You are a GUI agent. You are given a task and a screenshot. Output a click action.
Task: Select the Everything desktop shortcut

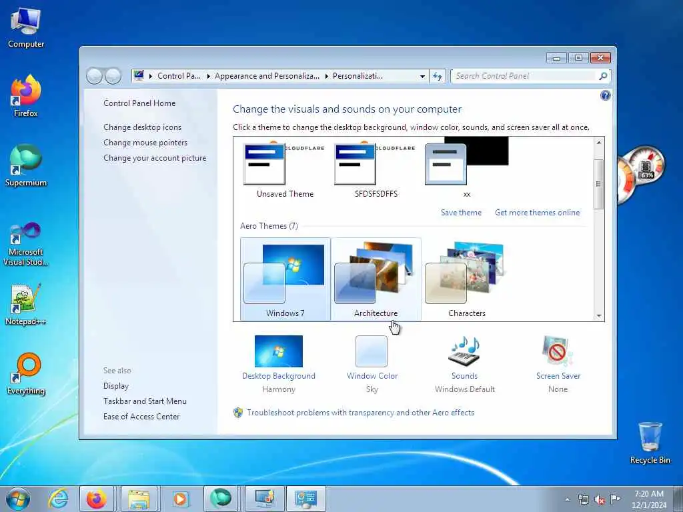click(26, 373)
